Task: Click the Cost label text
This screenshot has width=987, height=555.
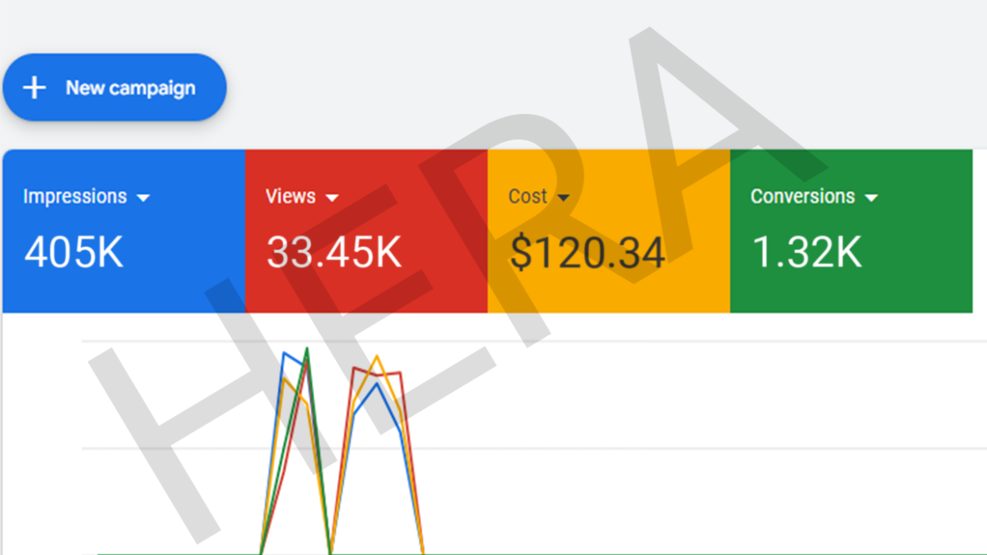Action: coord(528,197)
